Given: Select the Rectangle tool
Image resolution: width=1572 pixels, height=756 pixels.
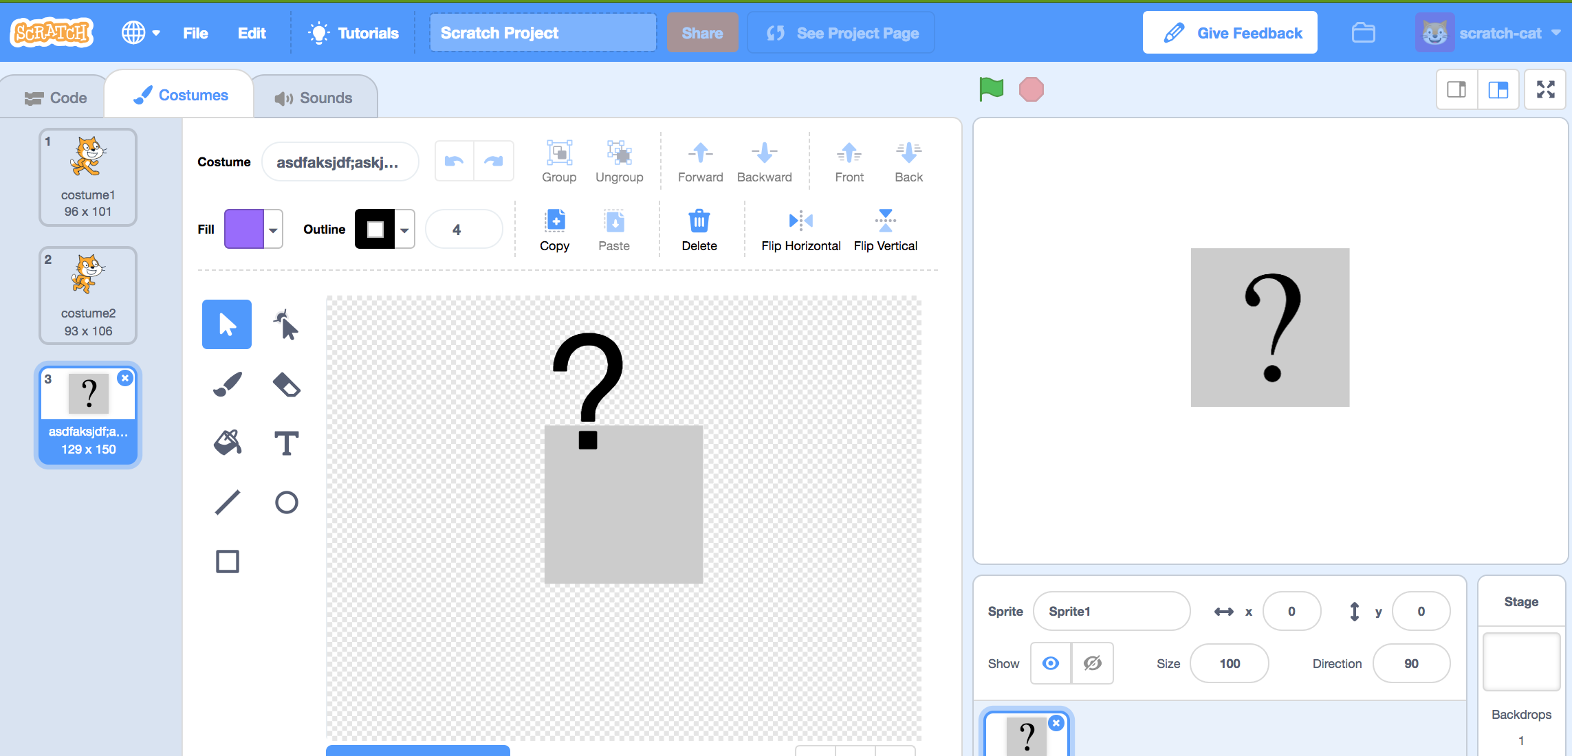Looking at the screenshot, I should pyautogui.click(x=227, y=562).
